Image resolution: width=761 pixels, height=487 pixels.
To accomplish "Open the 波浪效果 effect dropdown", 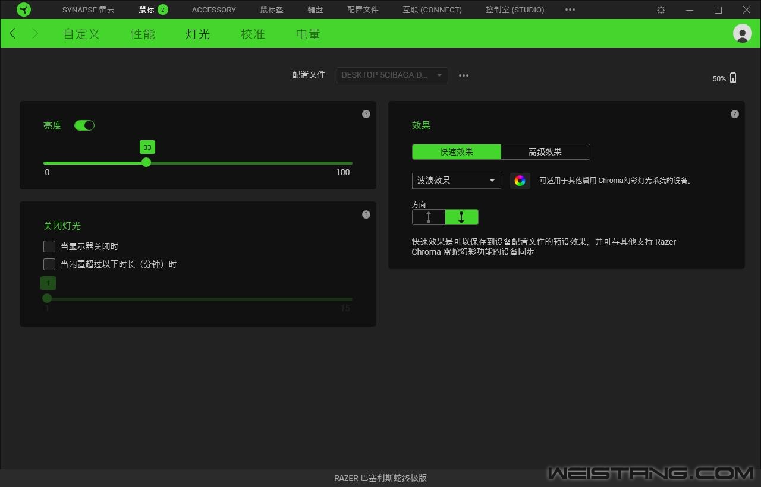I will coord(457,181).
